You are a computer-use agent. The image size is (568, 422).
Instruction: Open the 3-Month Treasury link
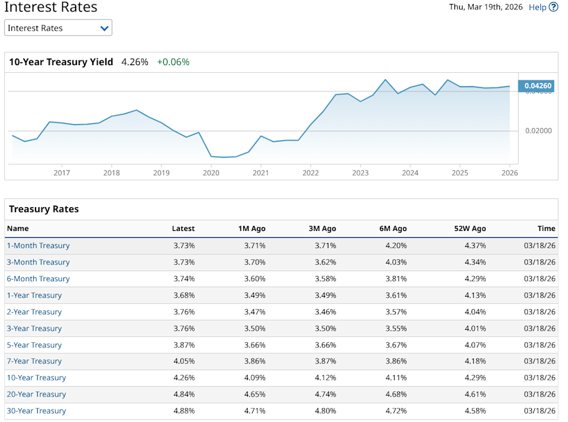tap(38, 262)
